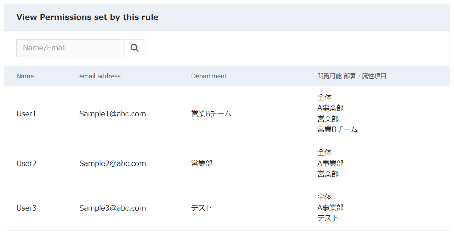Screen dimensions: 454x232
Task: Select the Name column header
Action: click(25, 76)
